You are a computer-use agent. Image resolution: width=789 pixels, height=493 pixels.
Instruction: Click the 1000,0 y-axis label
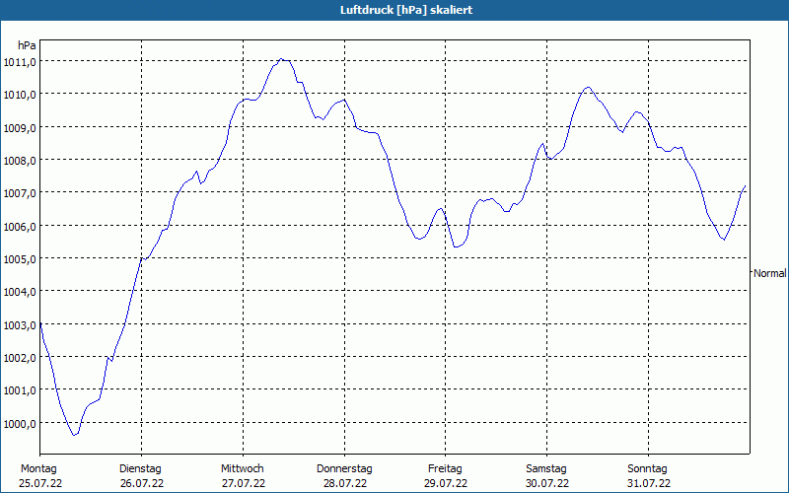point(20,424)
